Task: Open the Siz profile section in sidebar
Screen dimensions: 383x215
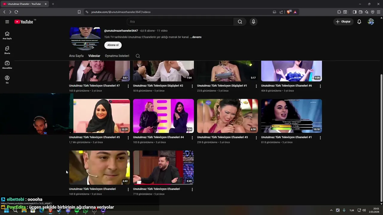Action: point(7,79)
